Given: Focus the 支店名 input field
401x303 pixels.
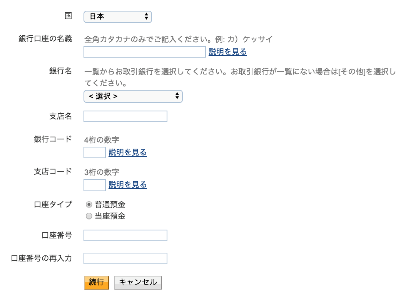Looking at the screenshot, I should 125,116.
